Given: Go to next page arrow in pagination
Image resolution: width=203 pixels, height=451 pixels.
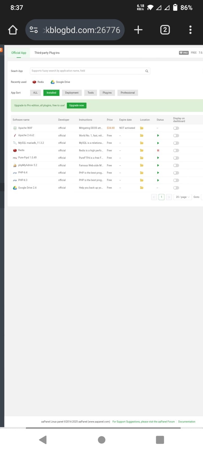Looking at the screenshot, I should [169, 197].
